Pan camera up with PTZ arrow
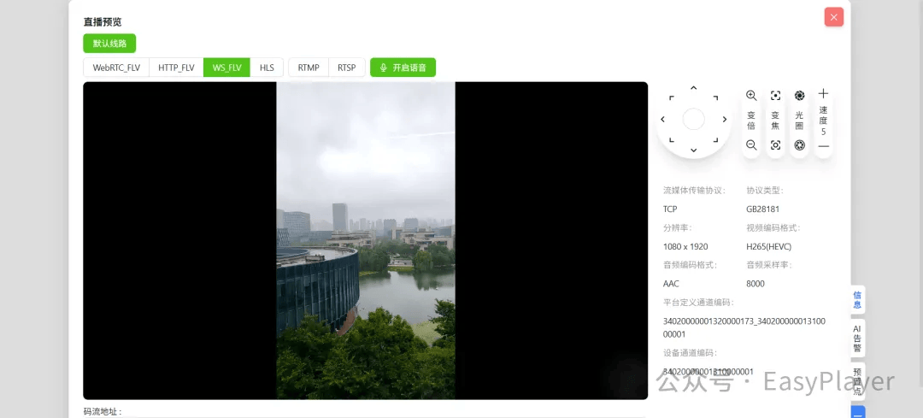 (x=693, y=88)
